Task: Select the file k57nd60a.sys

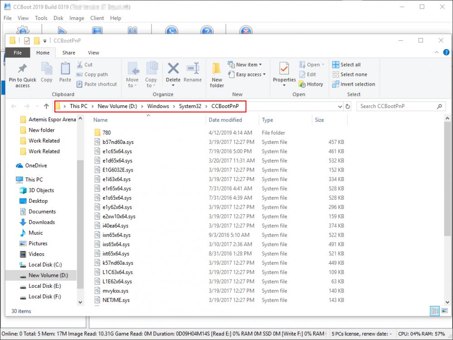Action: (x=118, y=263)
